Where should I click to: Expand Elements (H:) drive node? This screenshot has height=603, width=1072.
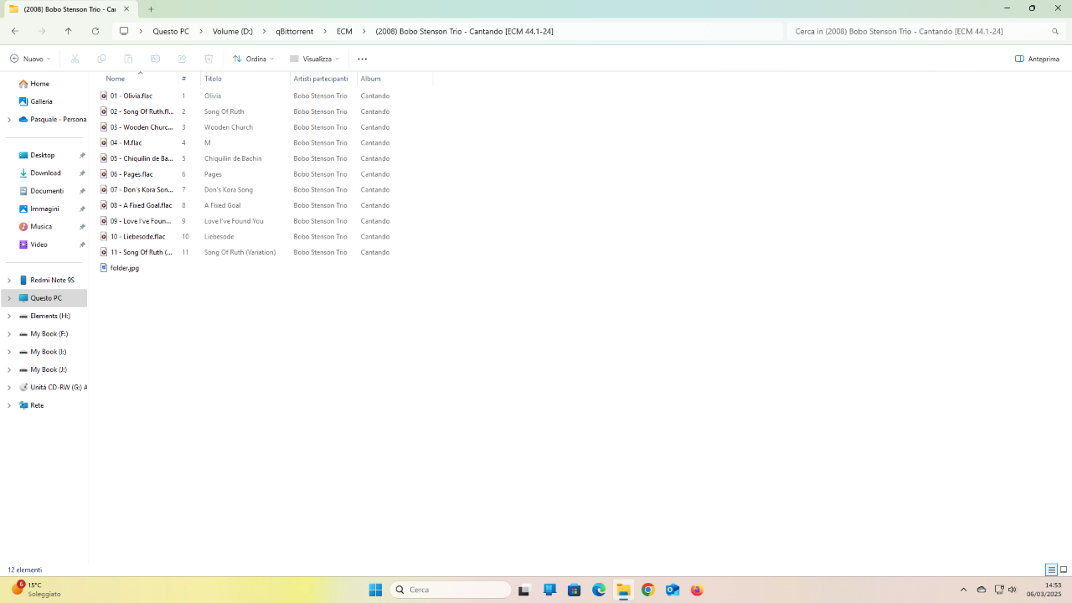click(x=8, y=316)
